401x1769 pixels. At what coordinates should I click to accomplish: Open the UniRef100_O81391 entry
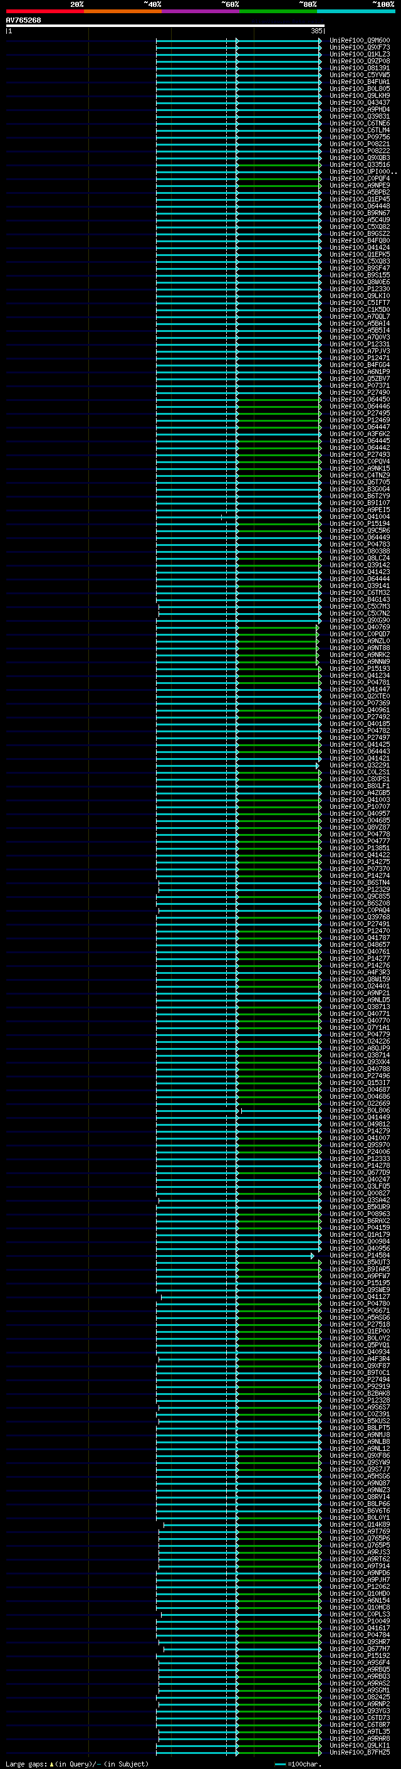tap(360, 68)
